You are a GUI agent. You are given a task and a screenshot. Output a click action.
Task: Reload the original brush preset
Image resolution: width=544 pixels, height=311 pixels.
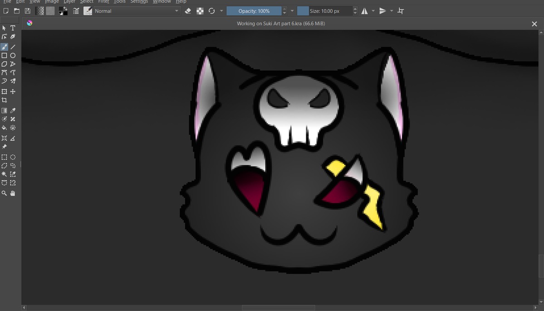point(211,11)
